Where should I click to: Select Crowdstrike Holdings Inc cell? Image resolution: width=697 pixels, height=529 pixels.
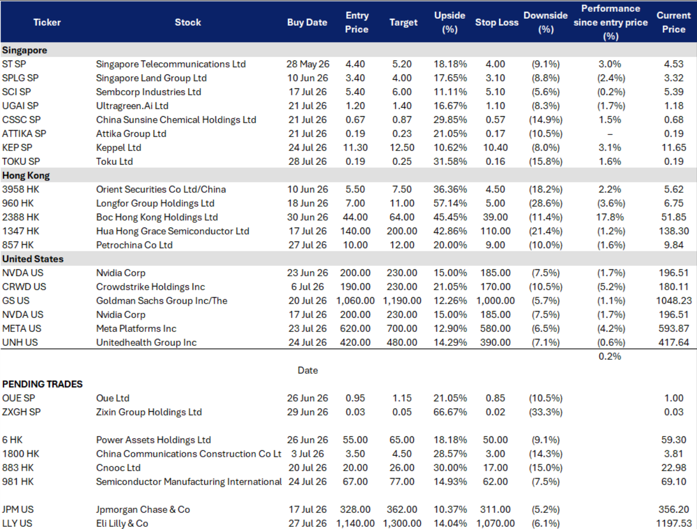150,287
